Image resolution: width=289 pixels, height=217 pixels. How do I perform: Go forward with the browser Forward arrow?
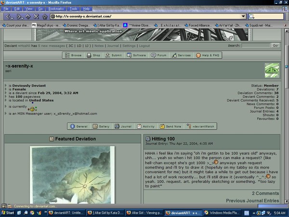pos(19,16)
